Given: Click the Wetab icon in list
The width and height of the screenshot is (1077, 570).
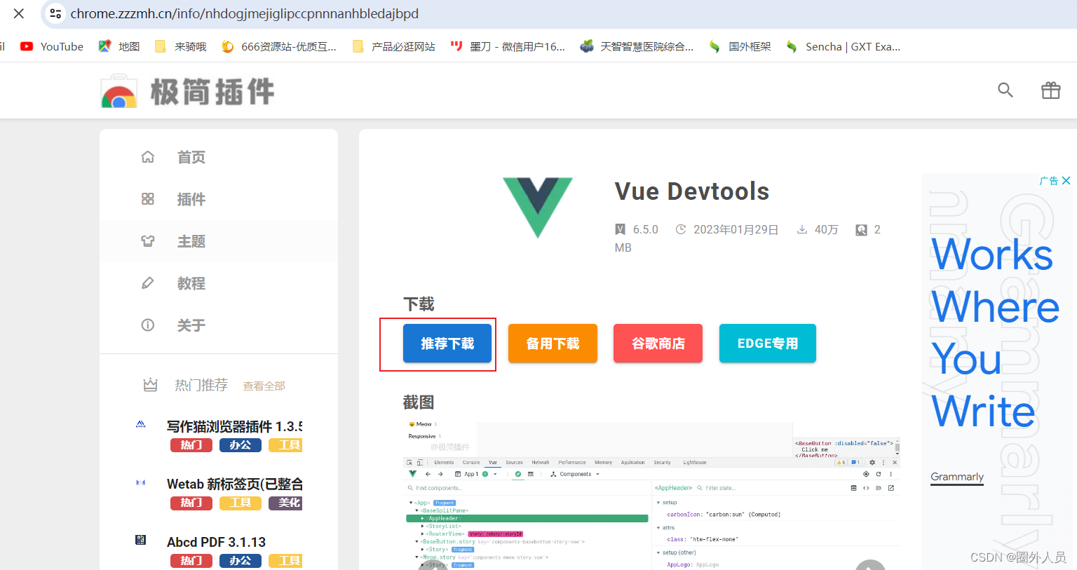Looking at the screenshot, I should (x=140, y=482).
